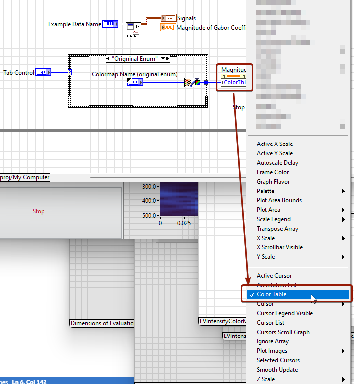Click the -500.0 Y axis label
Viewport: 354px width, 384px height.
pos(148,216)
